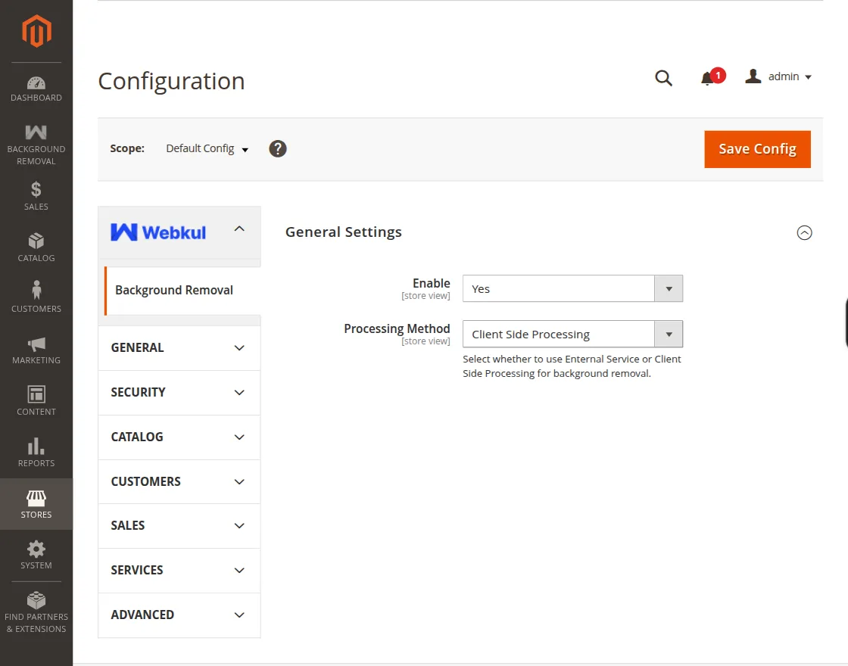Screen dimensions: 848x666
Task: Open the Reports sidebar icon
Action: 36,450
